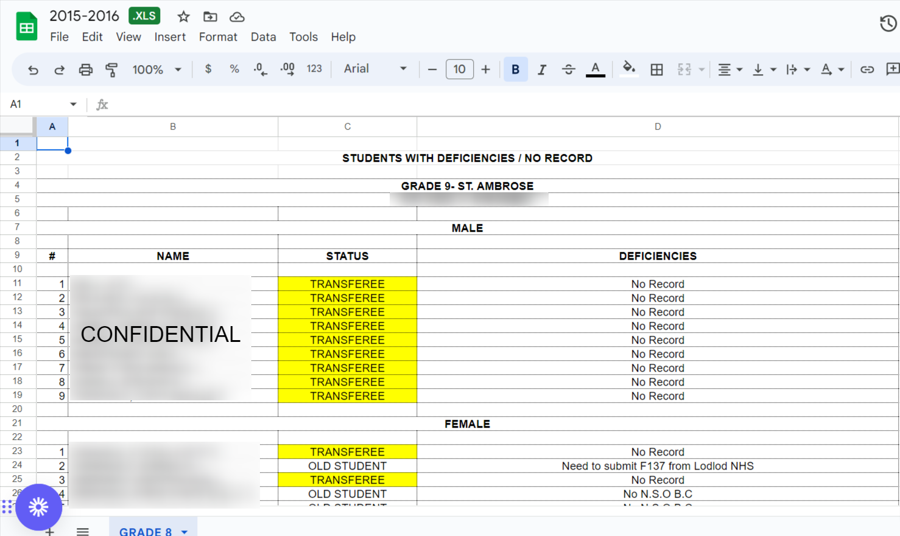Select column B header

[173, 127]
